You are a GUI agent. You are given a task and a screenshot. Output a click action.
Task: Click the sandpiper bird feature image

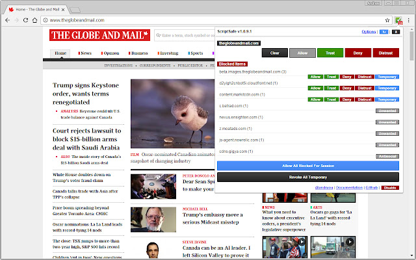tap(172, 114)
